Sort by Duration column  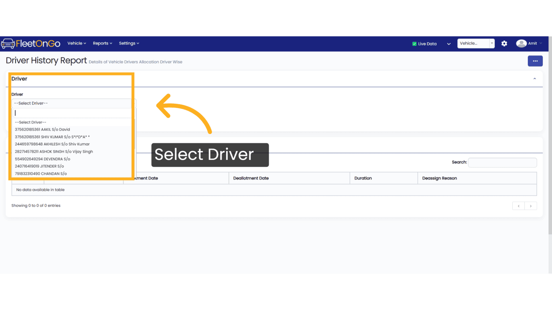(384, 178)
